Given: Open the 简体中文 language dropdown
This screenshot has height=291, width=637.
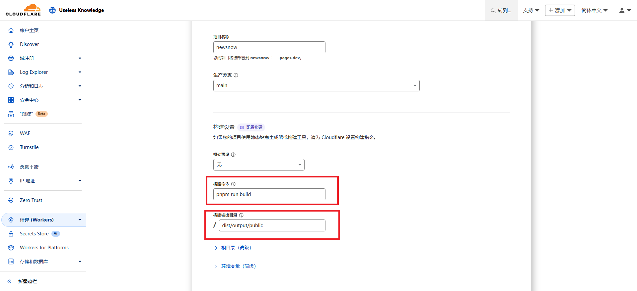Looking at the screenshot, I should point(594,10).
